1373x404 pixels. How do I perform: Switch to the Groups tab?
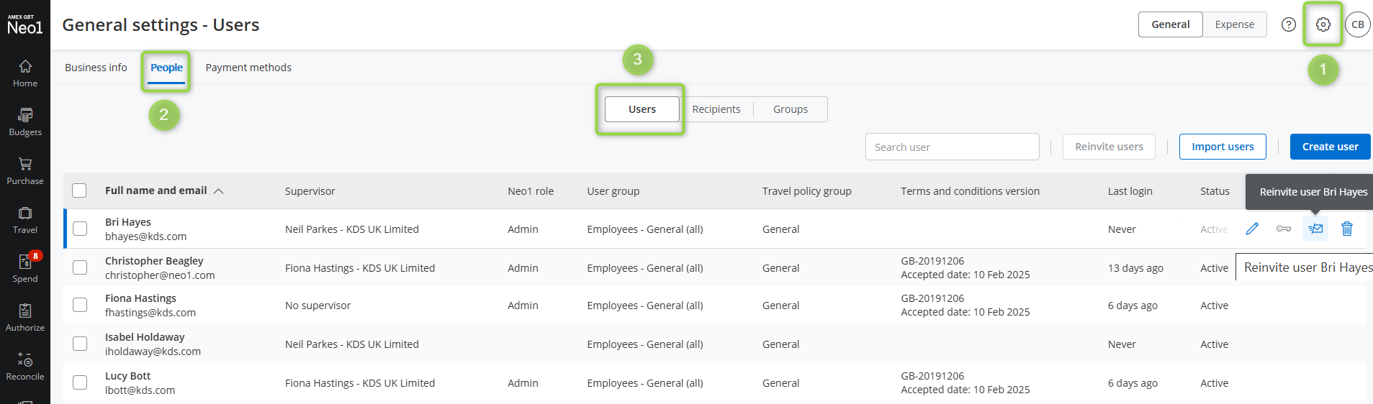pyautogui.click(x=791, y=109)
